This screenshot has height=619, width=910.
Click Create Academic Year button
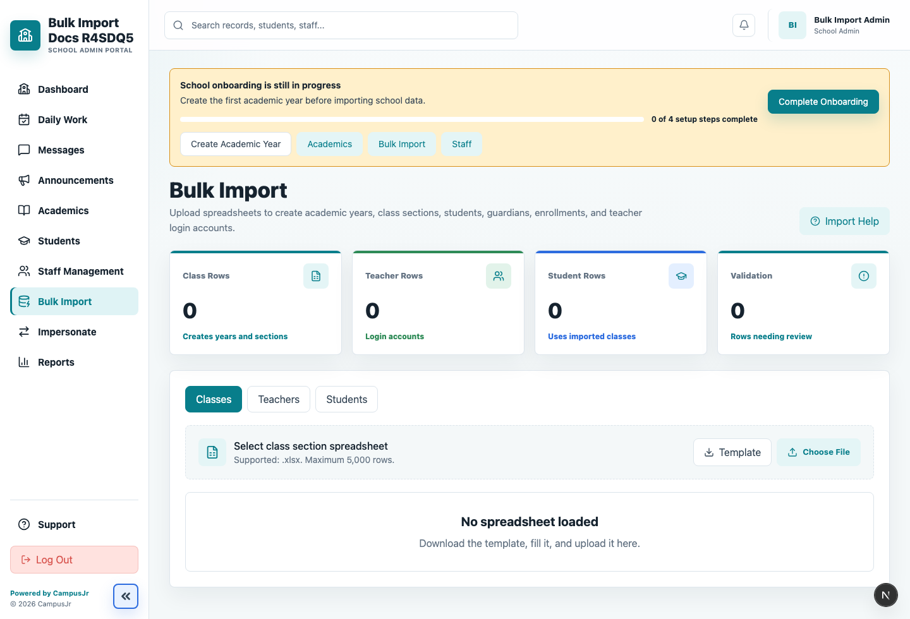pyautogui.click(x=236, y=144)
